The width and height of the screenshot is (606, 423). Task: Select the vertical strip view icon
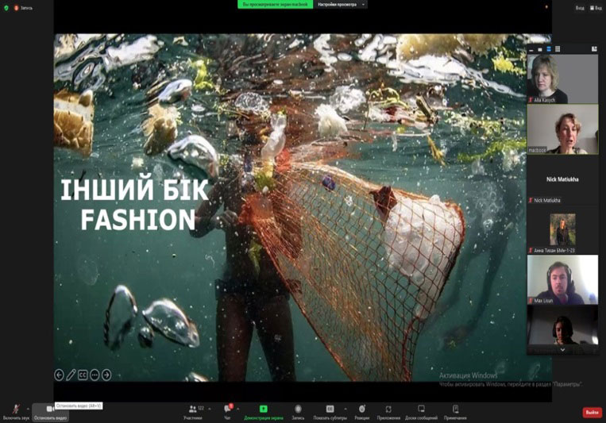(548, 49)
